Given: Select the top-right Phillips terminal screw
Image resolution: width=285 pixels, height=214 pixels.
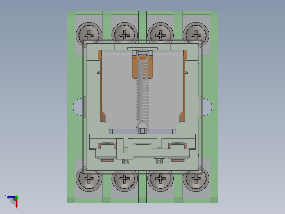Looking at the screenshot, I should click(196, 35).
